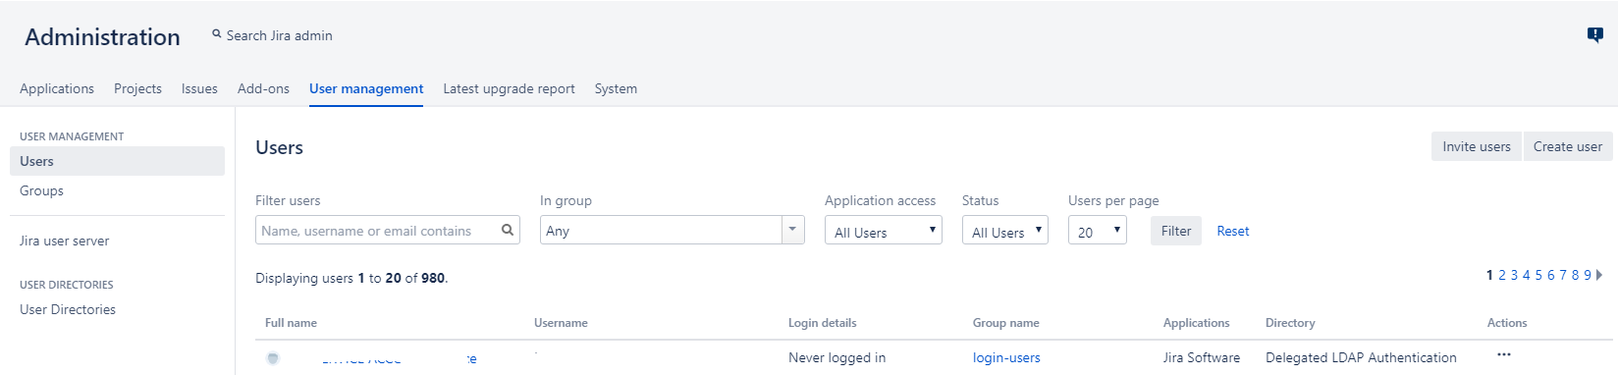
Task: Select Users in the sidebar
Action: [117, 161]
